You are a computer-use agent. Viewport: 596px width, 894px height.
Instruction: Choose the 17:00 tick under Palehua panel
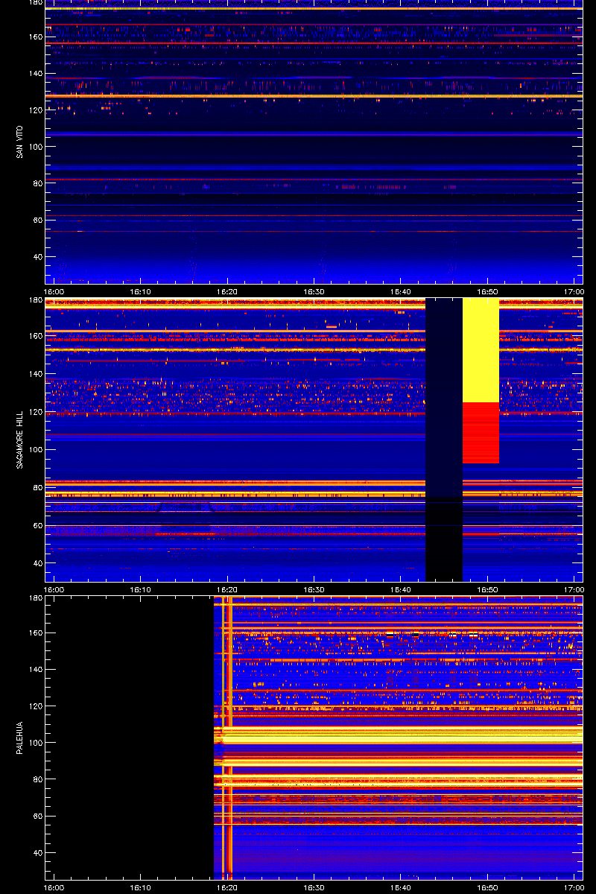pos(574,888)
